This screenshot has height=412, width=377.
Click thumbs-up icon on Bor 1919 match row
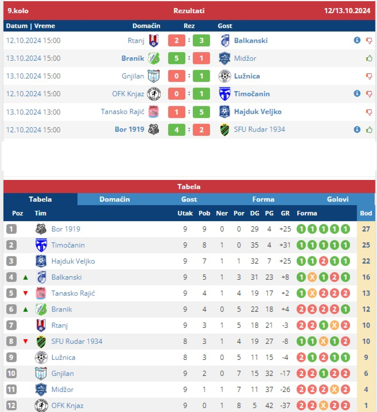[369, 130]
